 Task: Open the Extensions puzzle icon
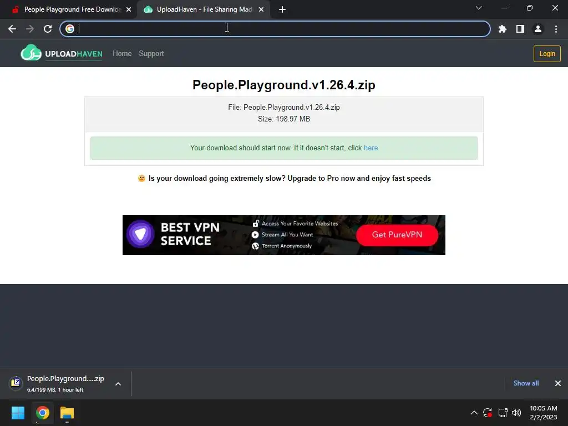pyautogui.click(x=502, y=29)
